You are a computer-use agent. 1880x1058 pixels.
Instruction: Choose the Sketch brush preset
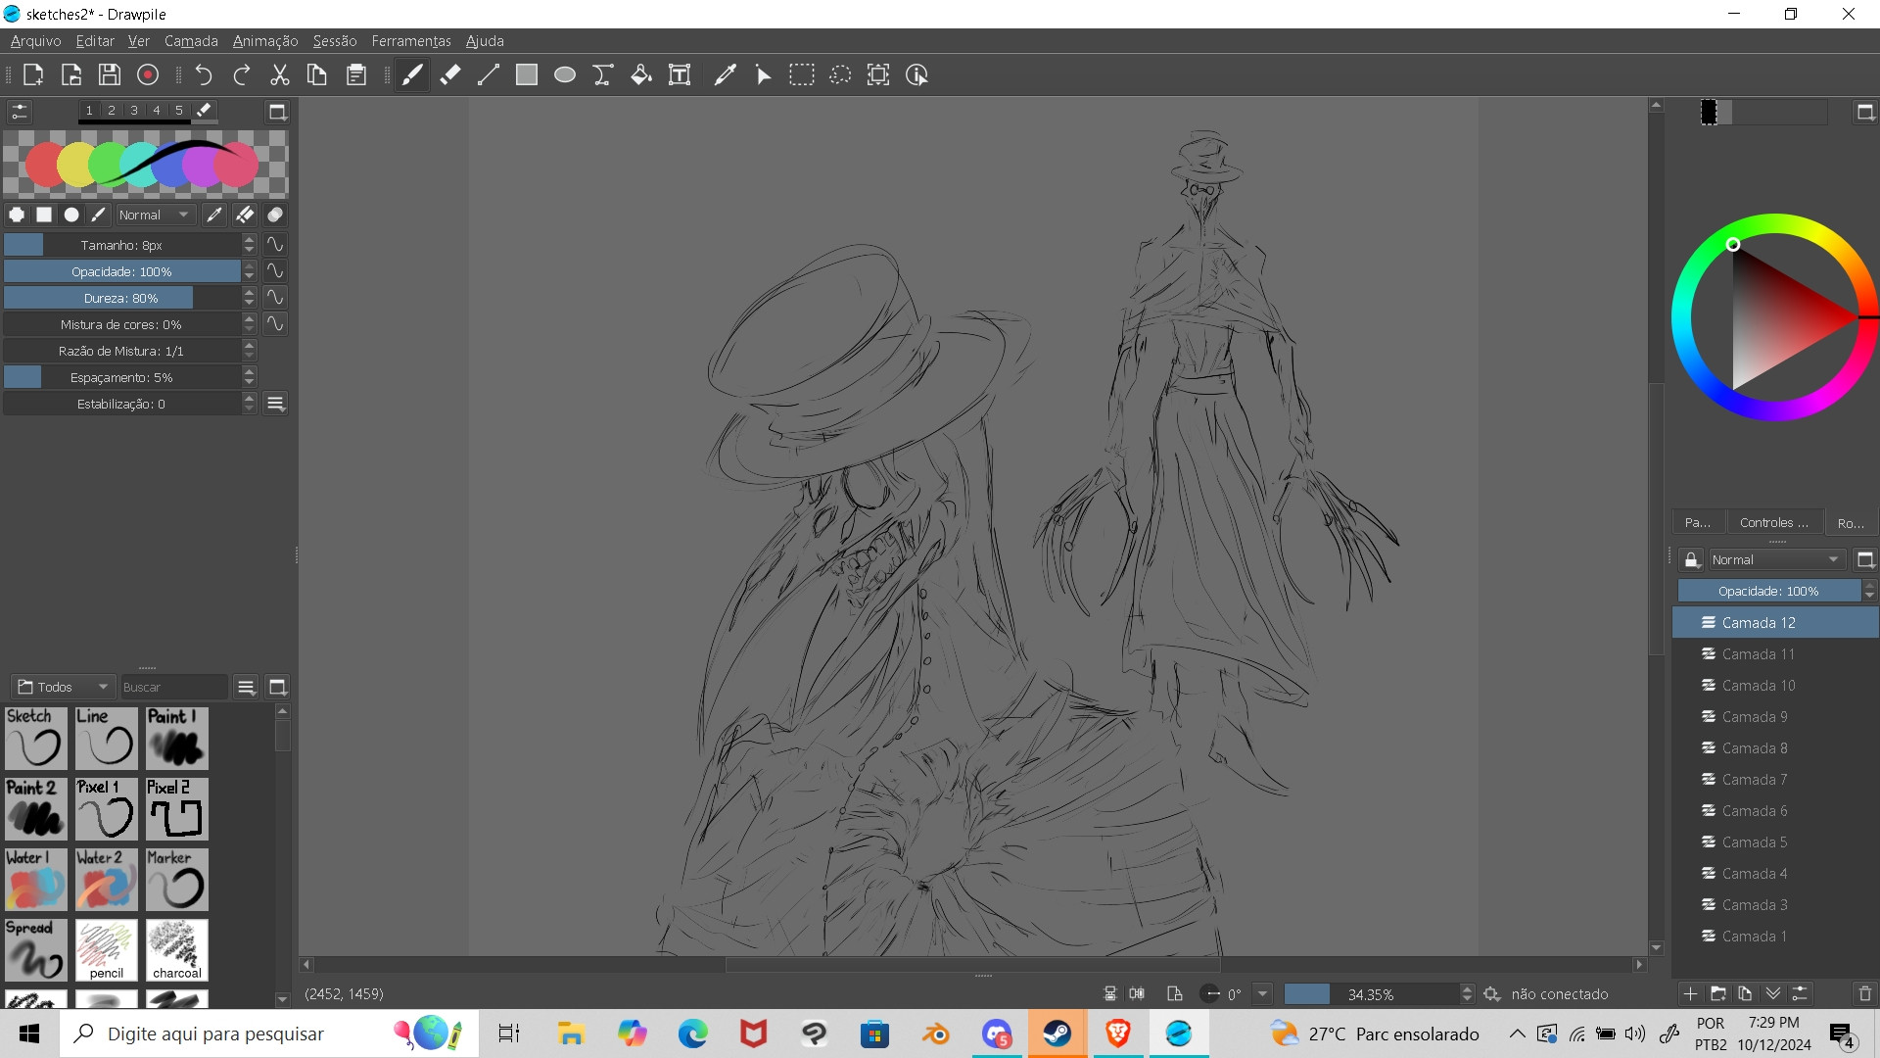36,739
